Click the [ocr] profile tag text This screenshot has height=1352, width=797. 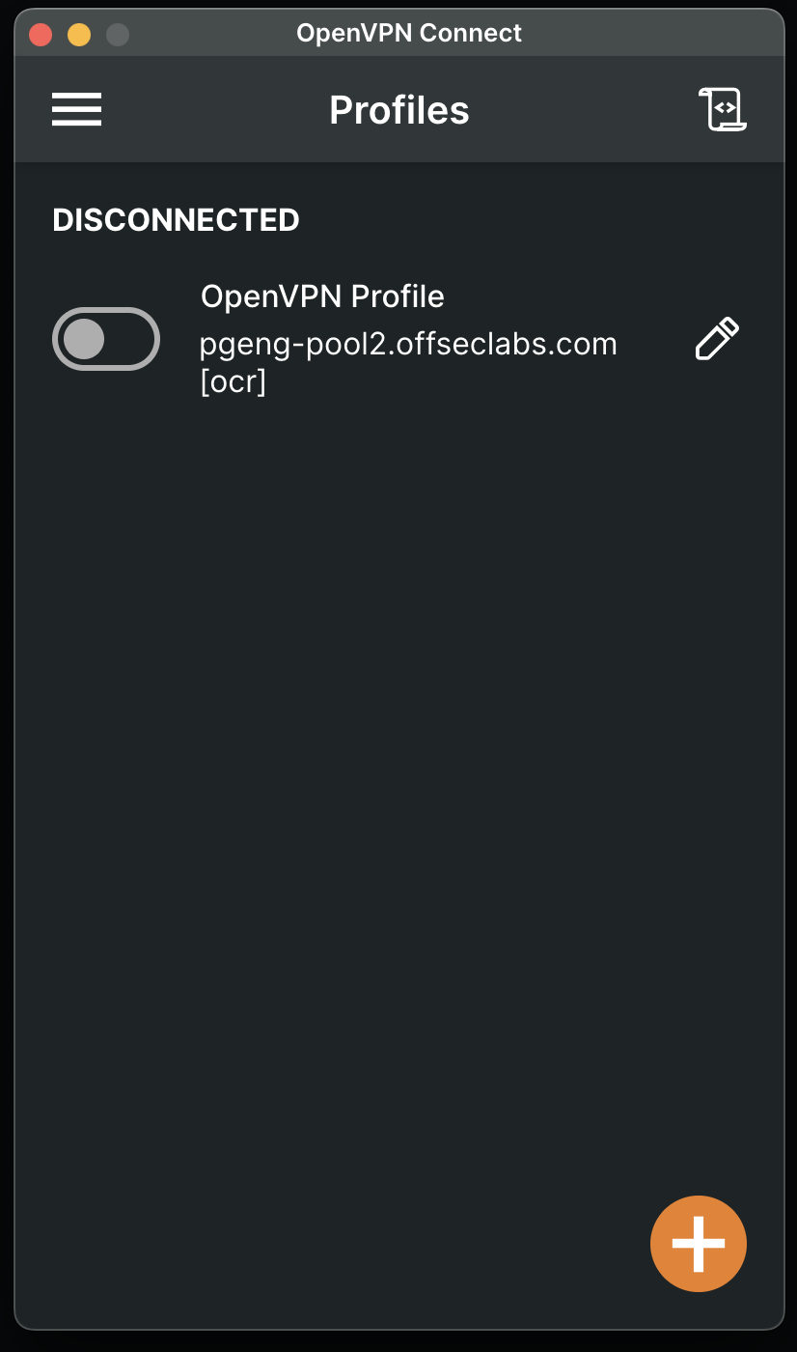click(233, 381)
